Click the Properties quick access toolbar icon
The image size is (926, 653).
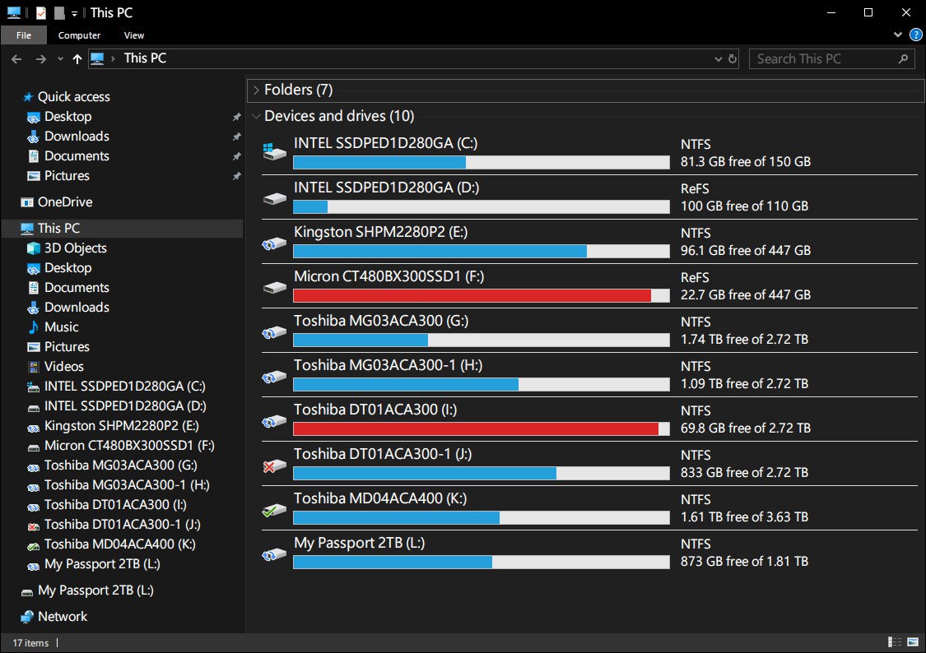[41, 13]
